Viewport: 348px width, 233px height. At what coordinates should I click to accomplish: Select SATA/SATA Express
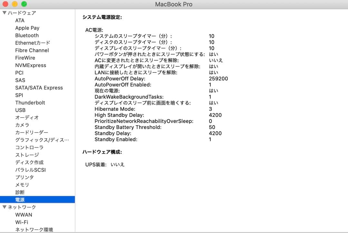[39, 87]
